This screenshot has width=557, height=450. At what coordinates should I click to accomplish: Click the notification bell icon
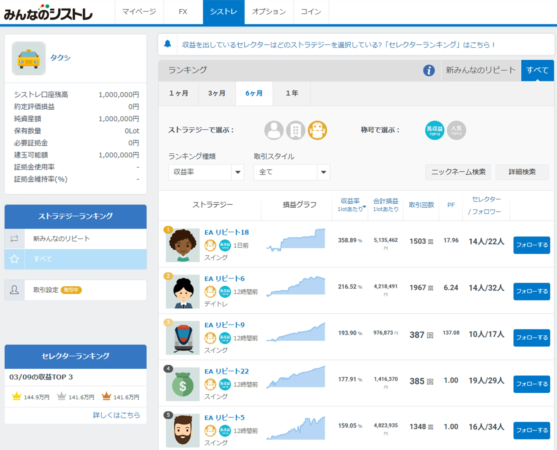[168, 44]
